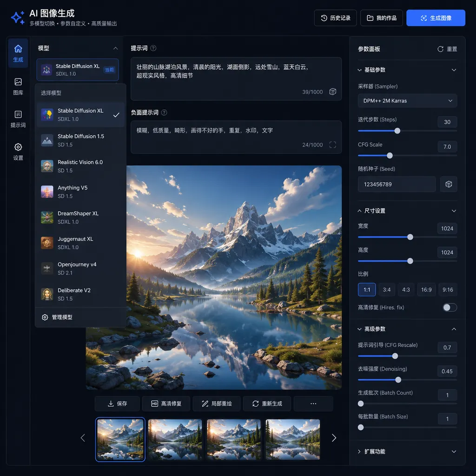Viewport: 476px width, 476px height.
Task: Expand the negative prompt box using fullscreen icon
Action: tap(333, 145)
